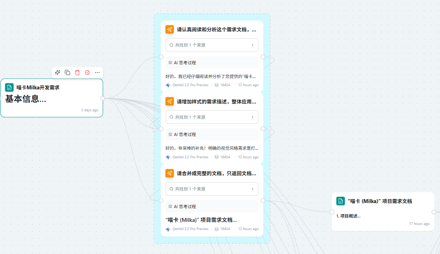
Task: Click token count icon in 请认真阅读 card
Action: point(216,85)
